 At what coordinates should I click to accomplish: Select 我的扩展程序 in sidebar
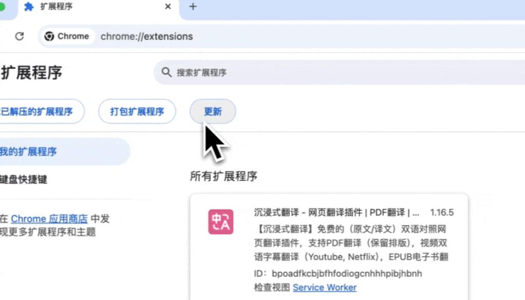click(x=64, y=152)
